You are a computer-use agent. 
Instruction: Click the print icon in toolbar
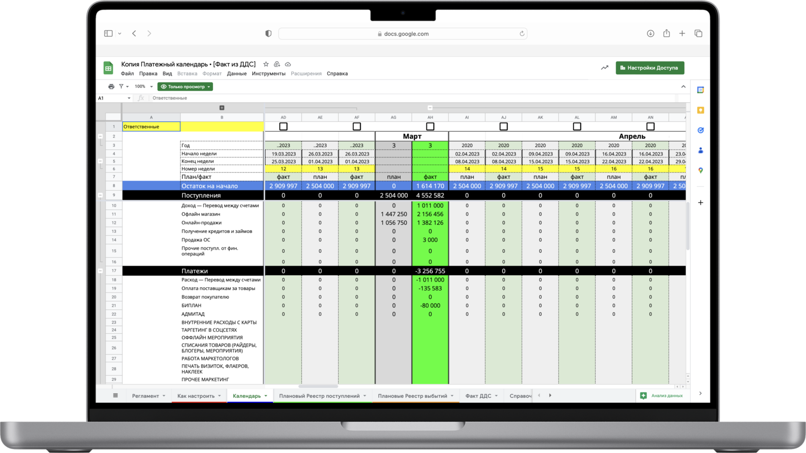click(111, 87)
